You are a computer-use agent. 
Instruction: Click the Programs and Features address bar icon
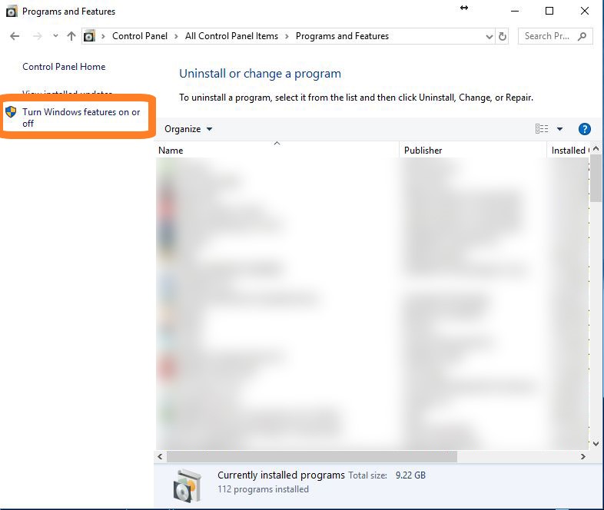[89, 36]
